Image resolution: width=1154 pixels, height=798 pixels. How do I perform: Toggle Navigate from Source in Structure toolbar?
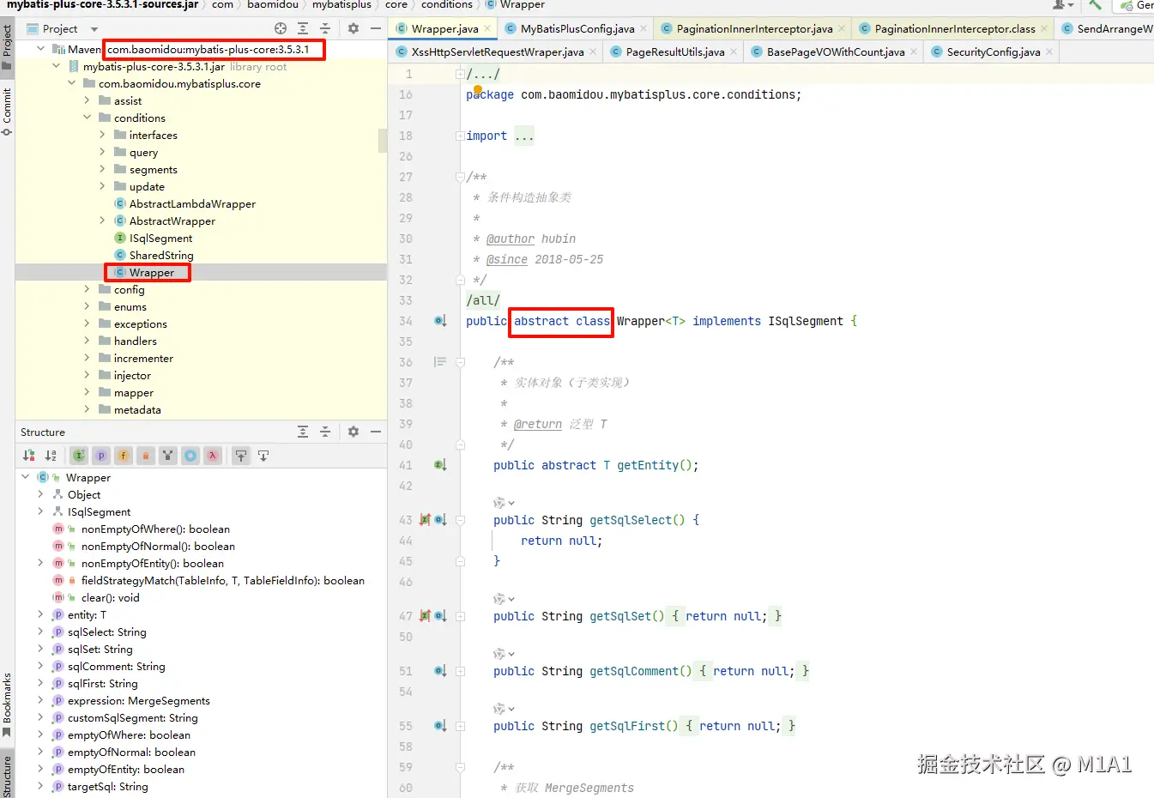[263, 456]
